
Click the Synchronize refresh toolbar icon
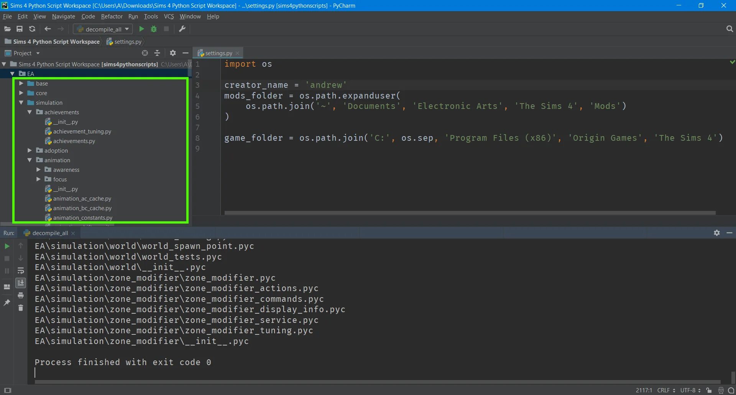[x=32, y=29]
